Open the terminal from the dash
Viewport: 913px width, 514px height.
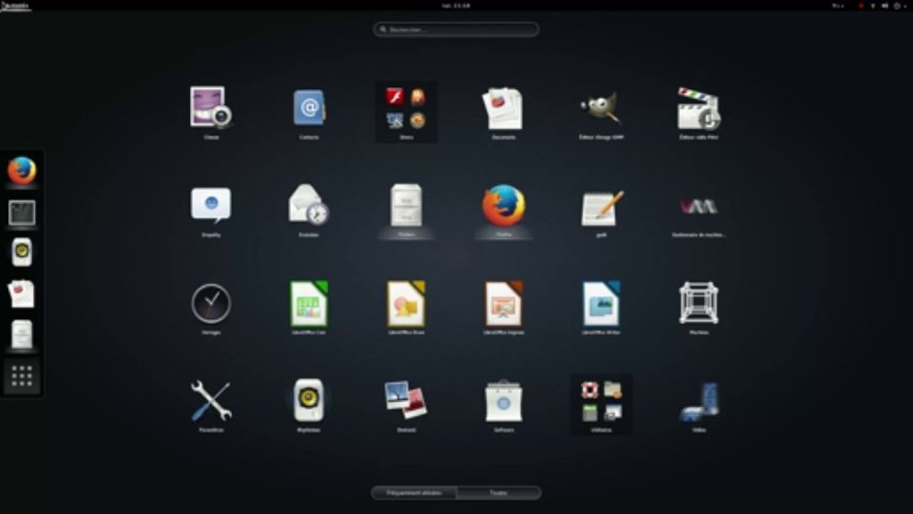pos(21,213)
